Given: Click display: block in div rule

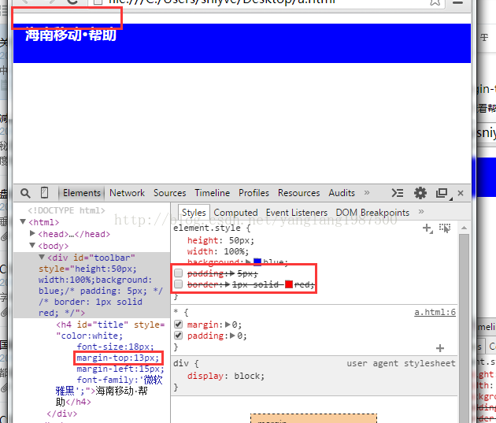Looking at the screenshot, I should 226,376.
